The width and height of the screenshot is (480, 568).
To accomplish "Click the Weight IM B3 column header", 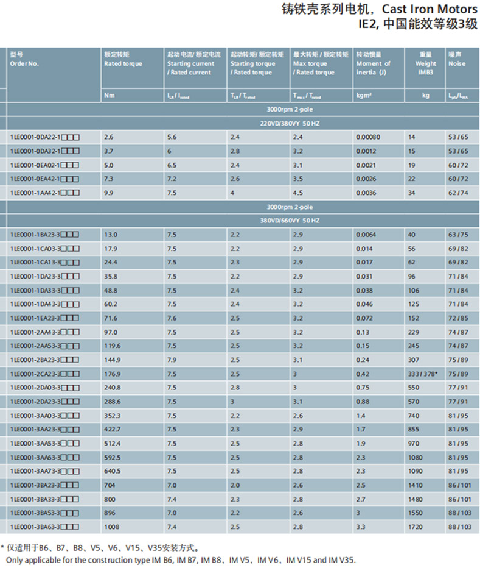I will (x=425, y=63).
